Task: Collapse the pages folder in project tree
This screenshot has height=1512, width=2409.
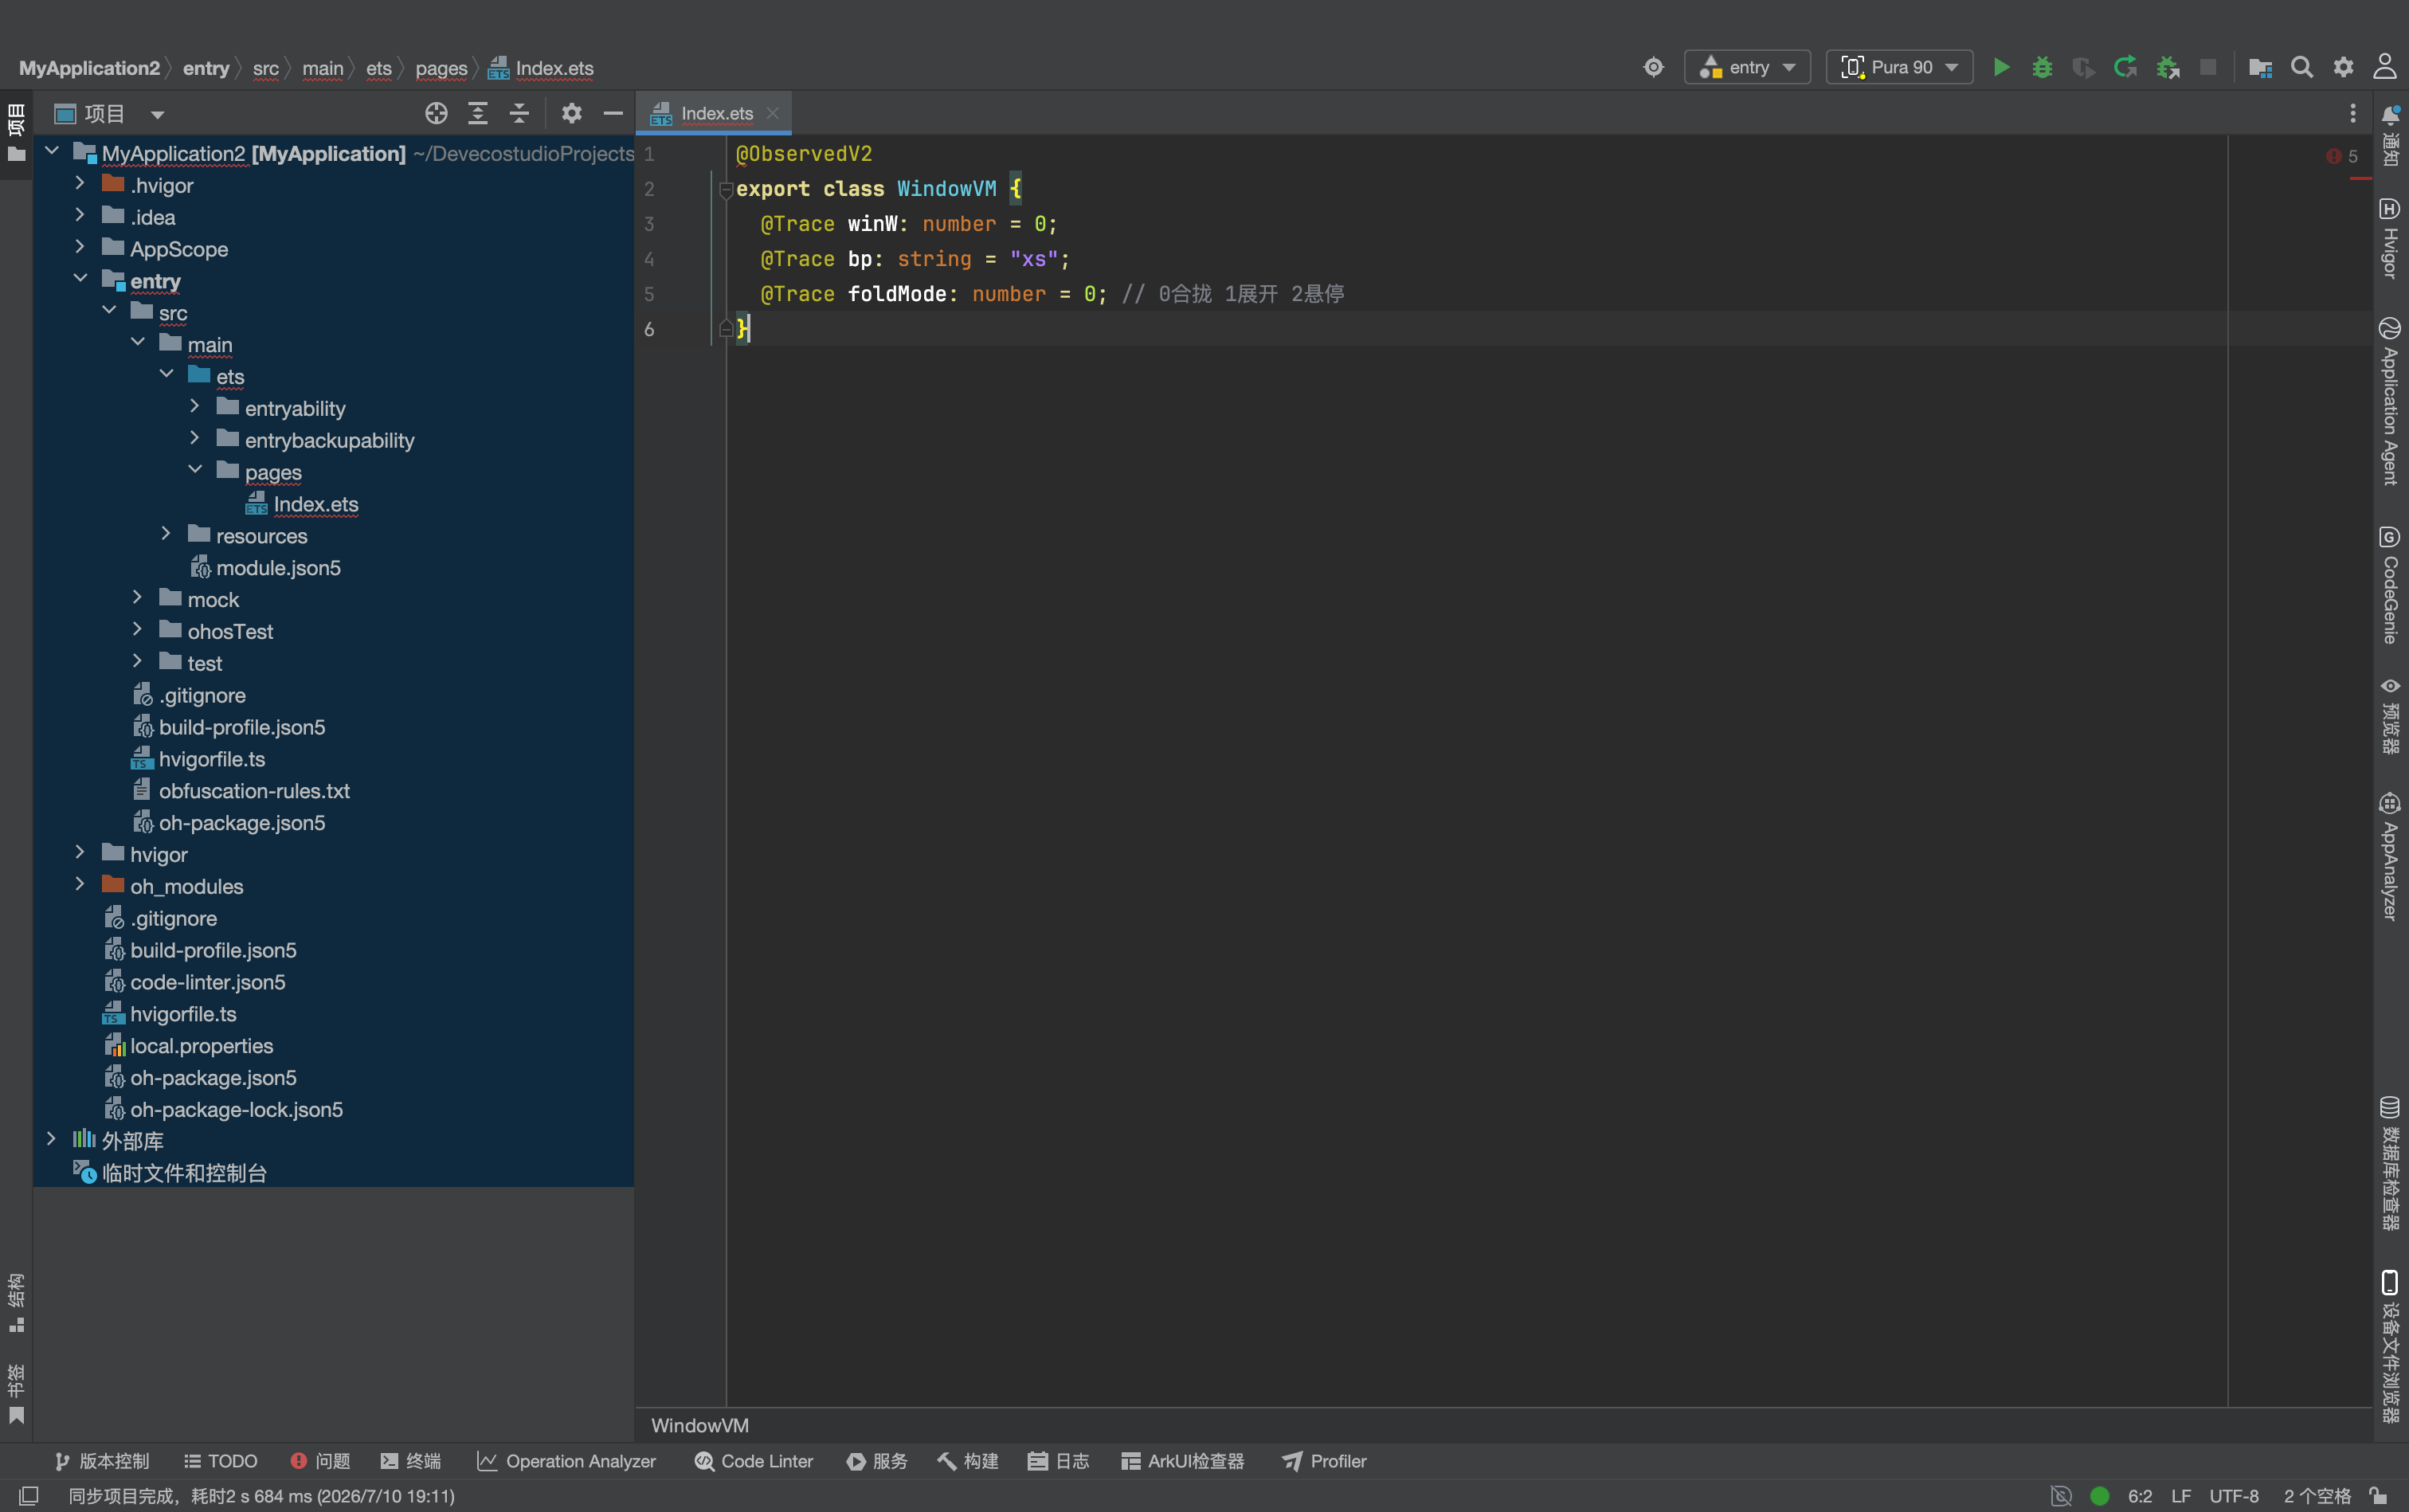Action: pyautogui.click(x=195, y=471)
